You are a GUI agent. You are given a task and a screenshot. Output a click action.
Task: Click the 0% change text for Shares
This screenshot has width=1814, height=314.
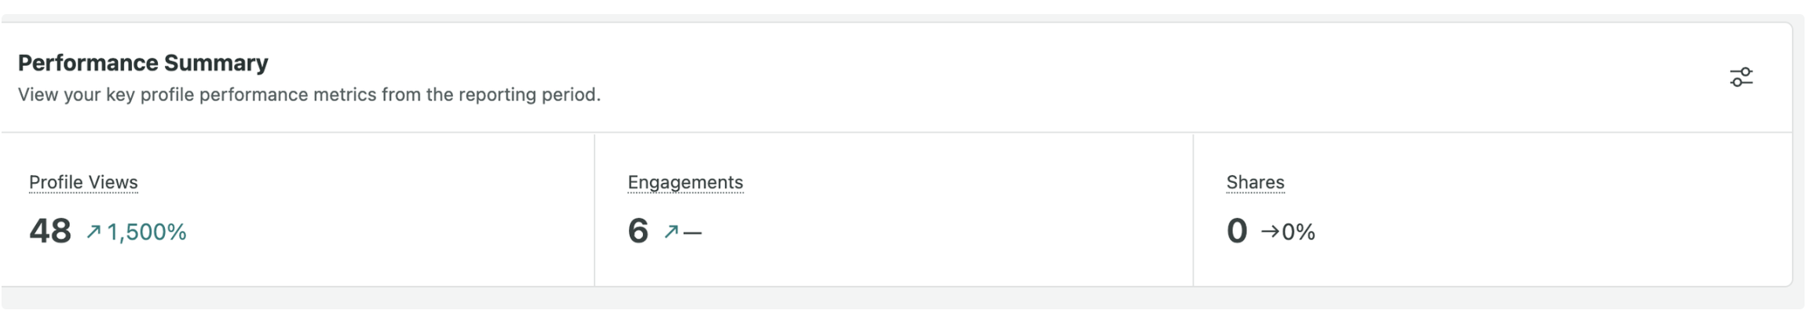[x=1298, y=232]
